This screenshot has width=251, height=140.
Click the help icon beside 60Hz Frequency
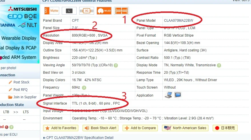pyautogui.click(x=84, y=87)
